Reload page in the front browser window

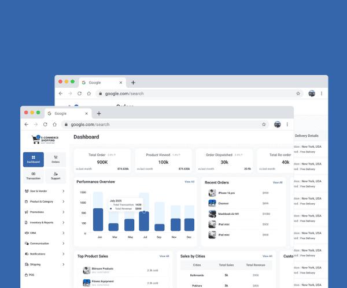[x=45, y=124]
